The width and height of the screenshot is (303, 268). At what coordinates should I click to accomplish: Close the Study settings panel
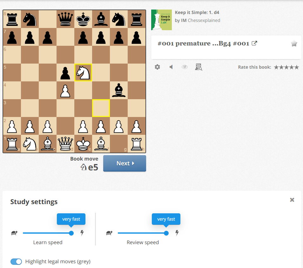(x=292, y=200)
